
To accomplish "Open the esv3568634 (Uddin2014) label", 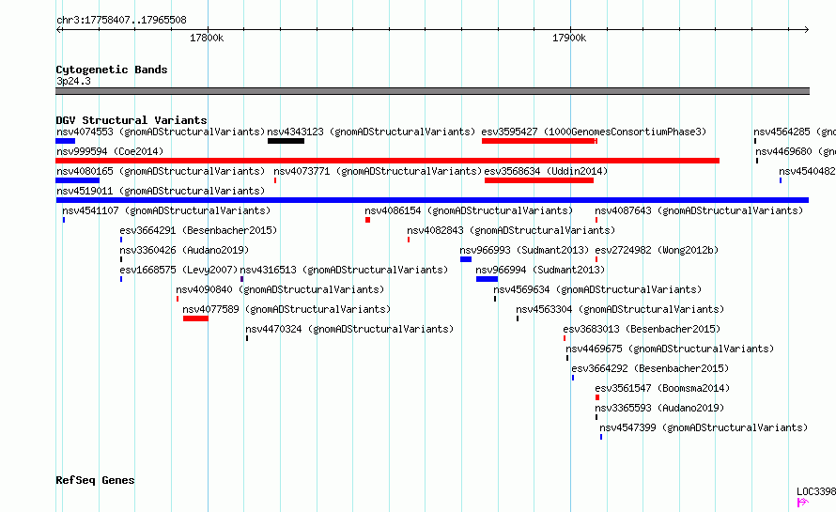I will [x=546, y=171].
